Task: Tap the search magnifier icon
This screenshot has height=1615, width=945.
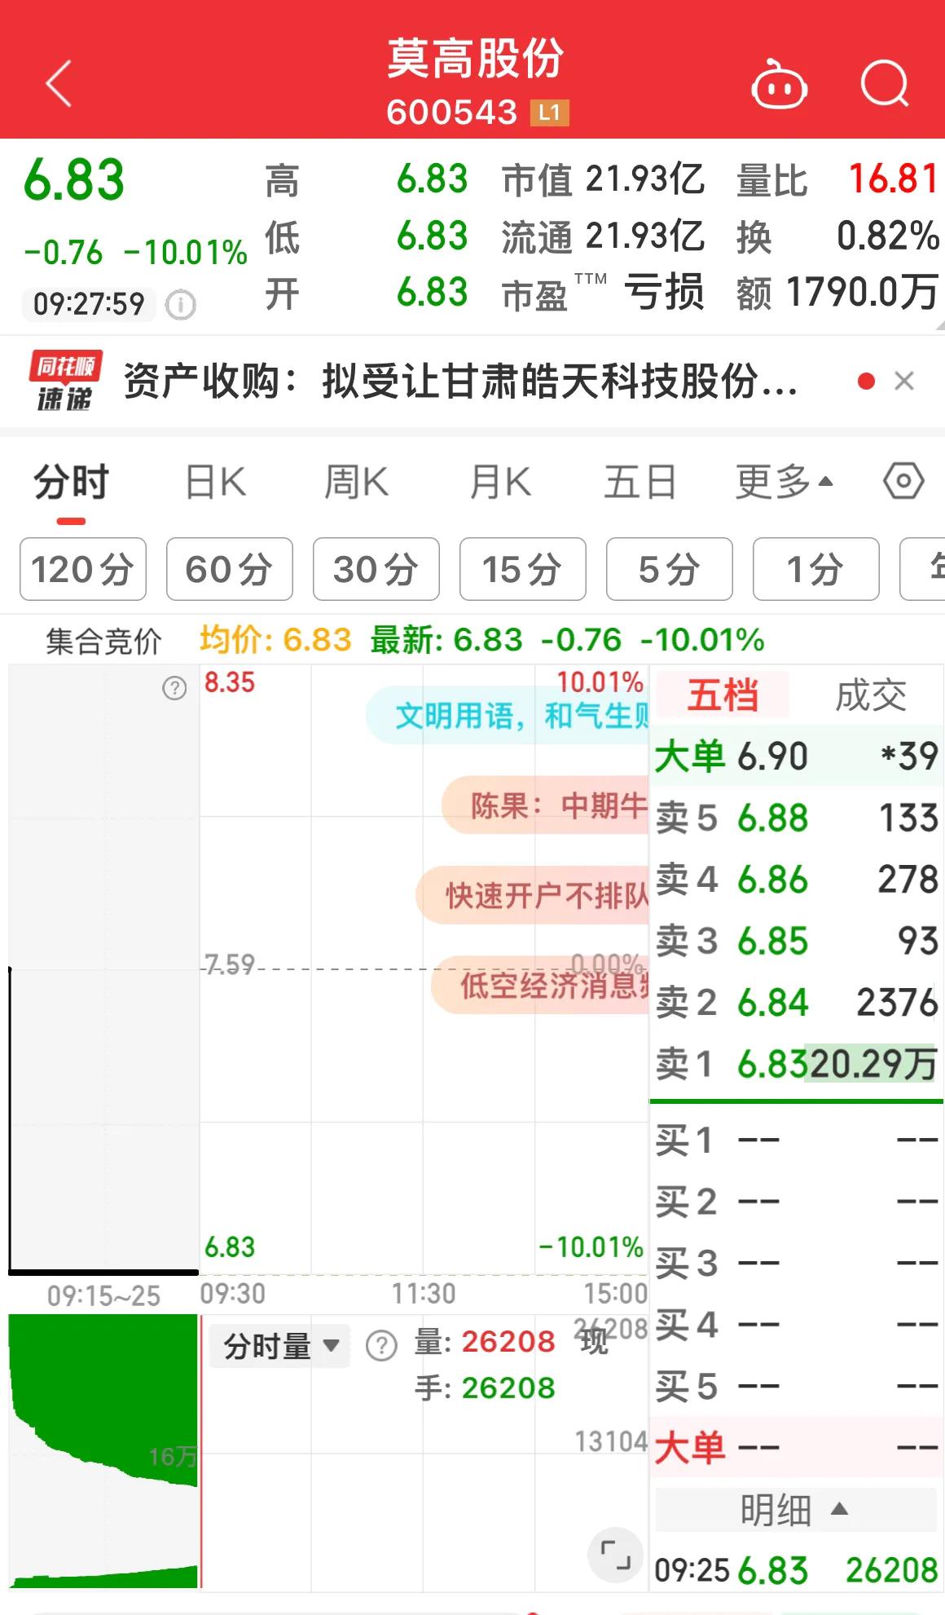Action: point(885,83)
